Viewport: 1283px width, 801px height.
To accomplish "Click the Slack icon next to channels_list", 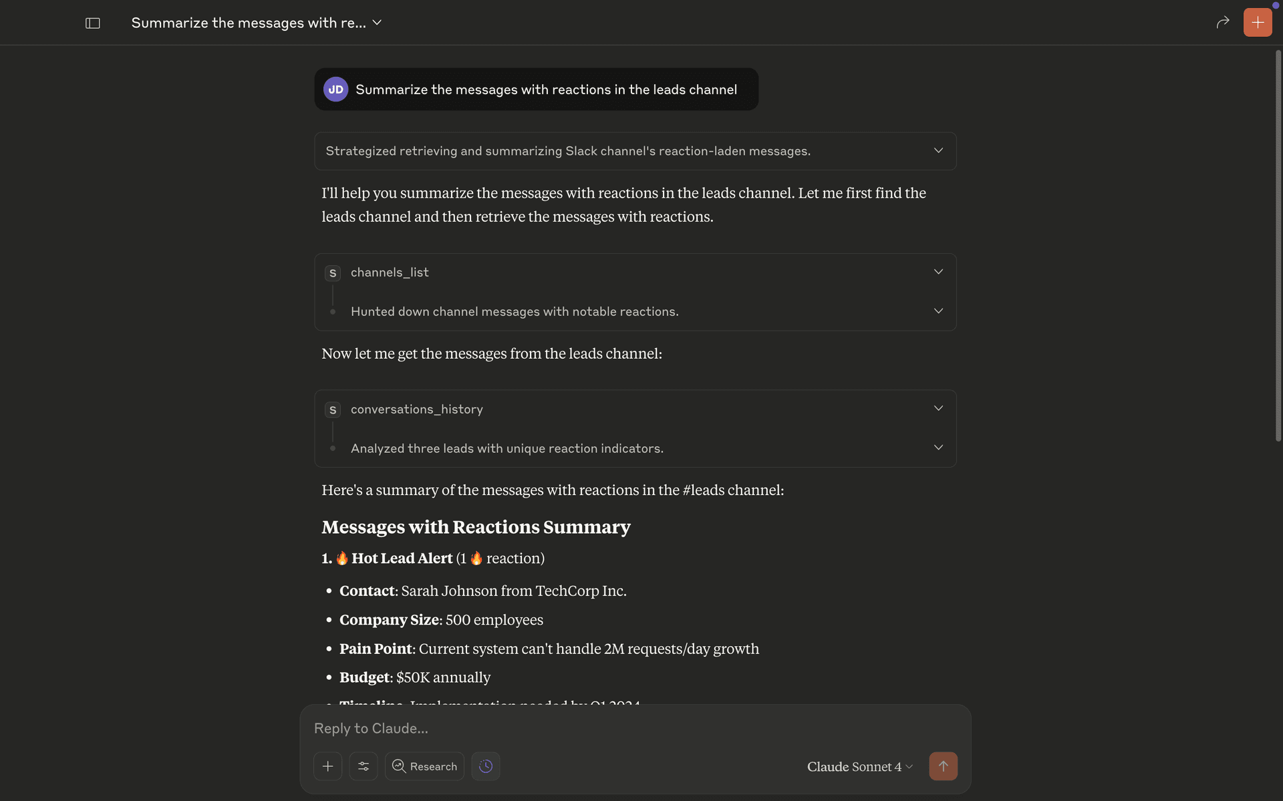I will (333, 273).
